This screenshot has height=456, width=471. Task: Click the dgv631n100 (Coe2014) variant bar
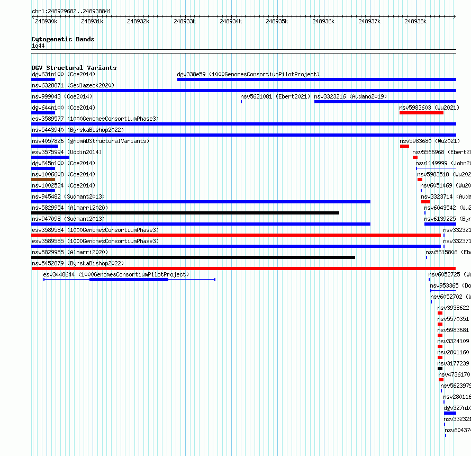tap(43, 79)
